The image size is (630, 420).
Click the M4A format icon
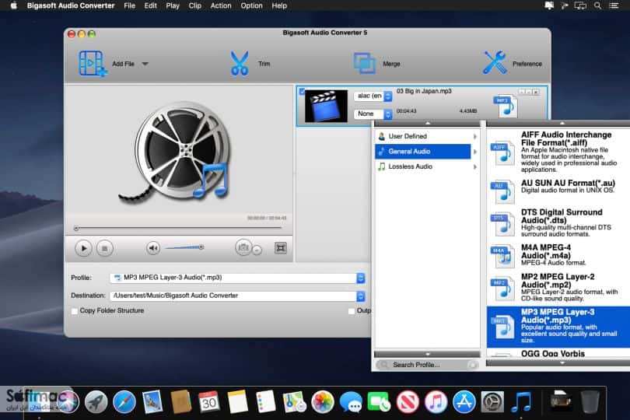click(502, 256)
